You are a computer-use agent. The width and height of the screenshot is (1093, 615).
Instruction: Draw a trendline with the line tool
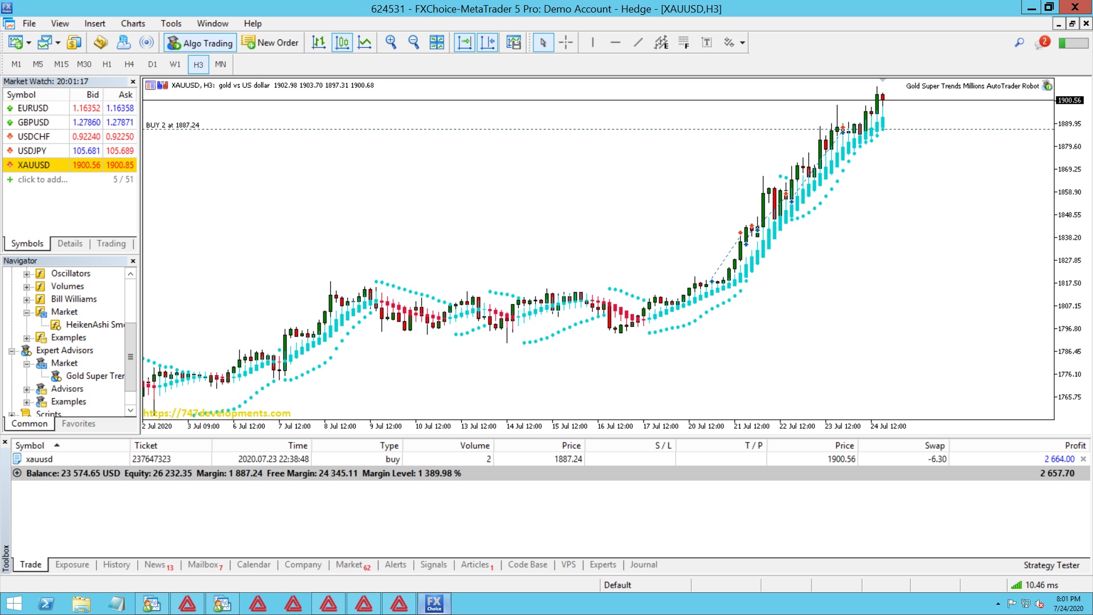coord(638,43)
